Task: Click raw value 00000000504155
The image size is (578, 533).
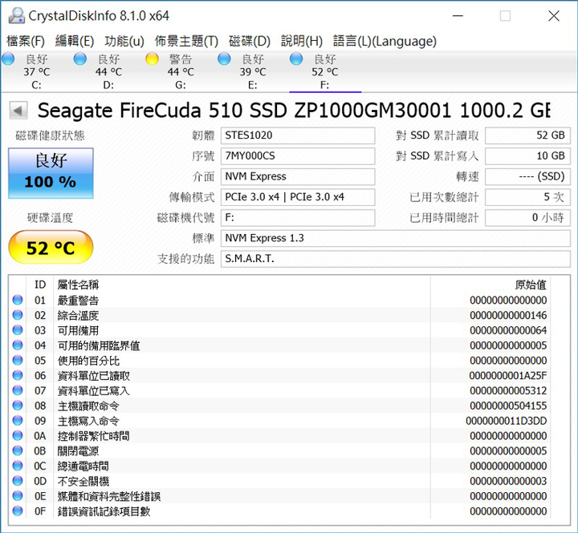Action: click(x=508, y=406)
